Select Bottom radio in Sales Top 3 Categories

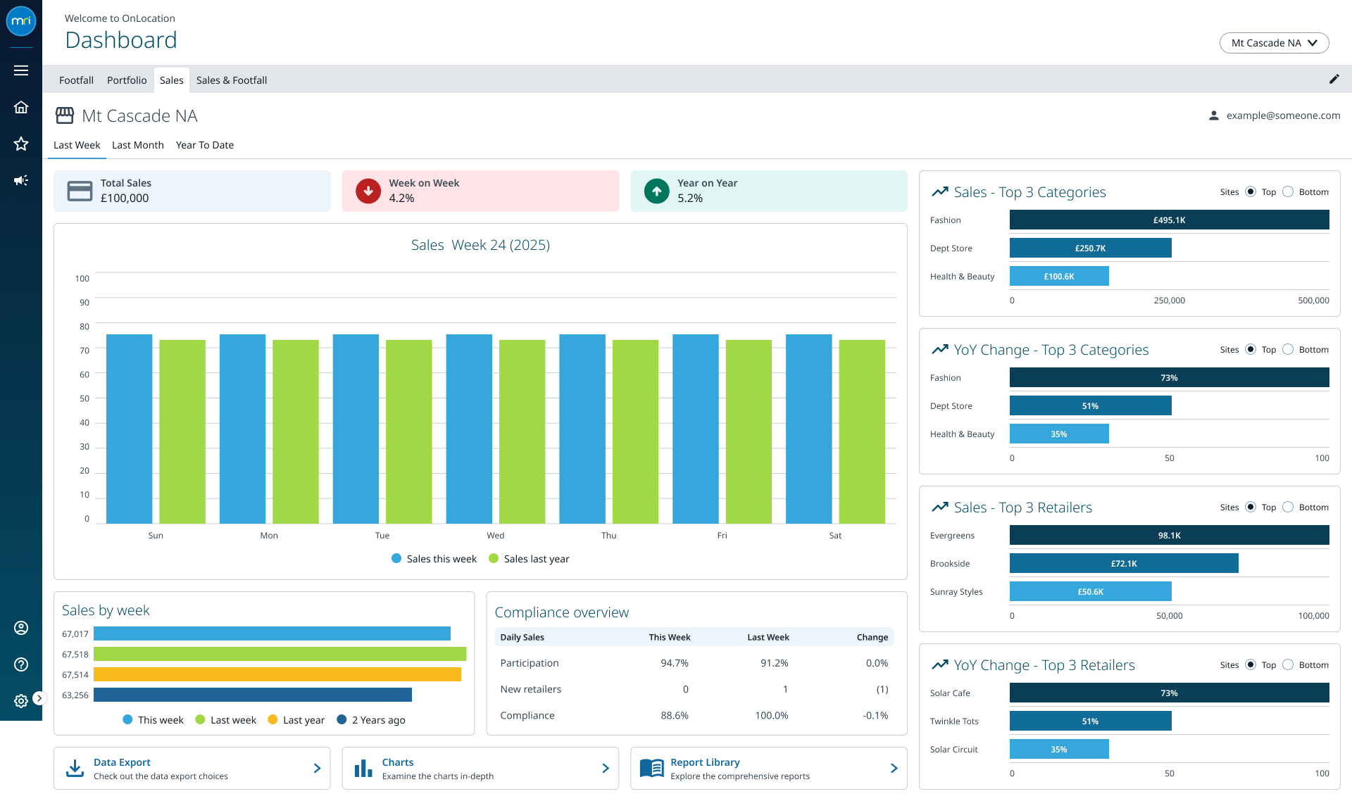[x=1288, y=191]
